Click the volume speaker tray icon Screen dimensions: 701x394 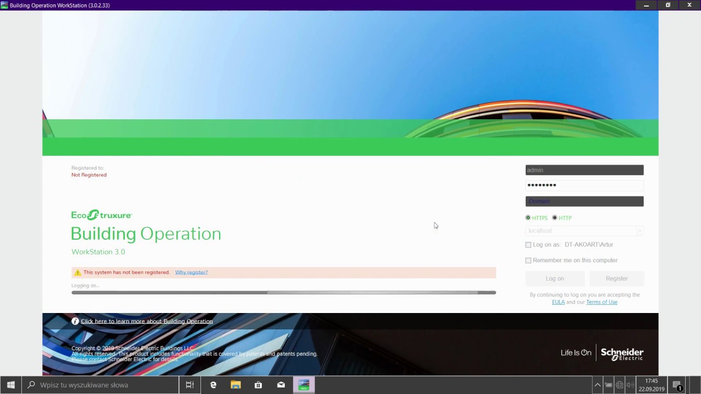[x=630, y=385]
